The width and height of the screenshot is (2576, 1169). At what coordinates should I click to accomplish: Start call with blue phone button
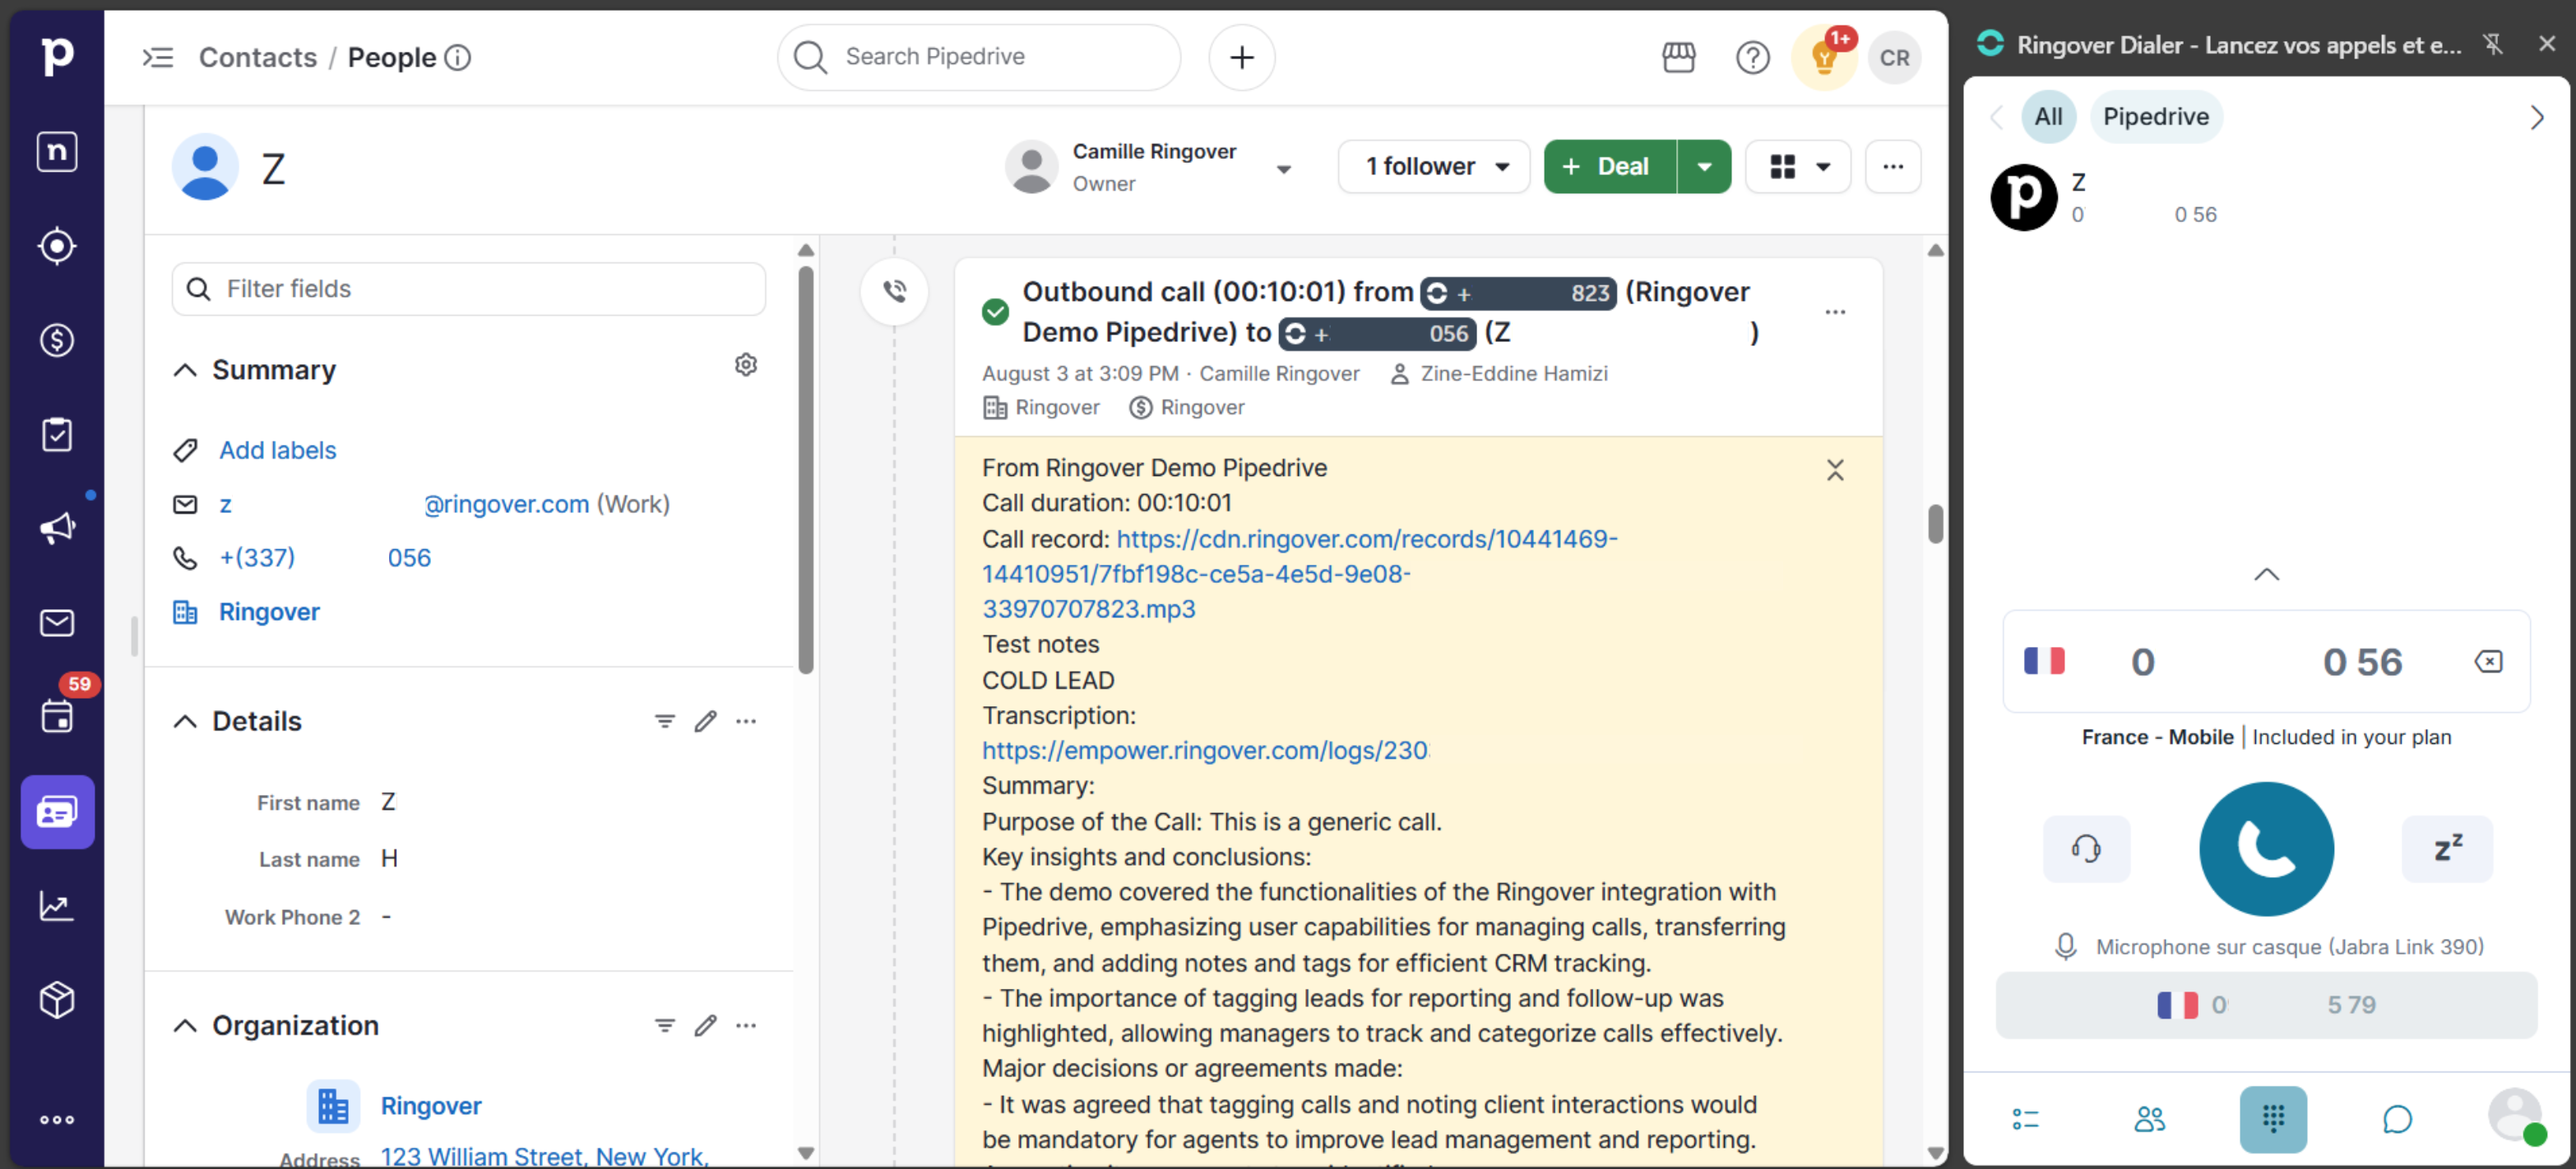coord(2265,848)
